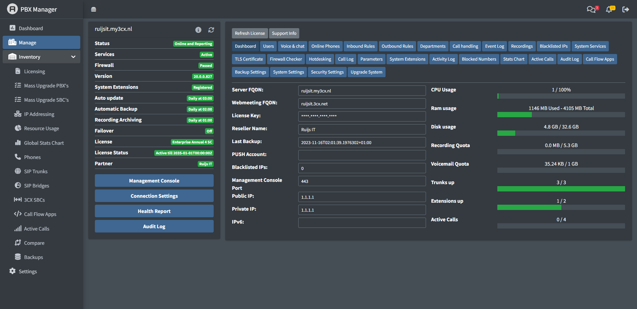Go to Resource Usage in sidebar

pos(41,128)
